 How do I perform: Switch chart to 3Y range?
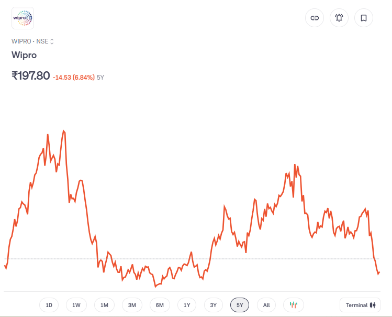pyautogui.click(x=213, y=305)
